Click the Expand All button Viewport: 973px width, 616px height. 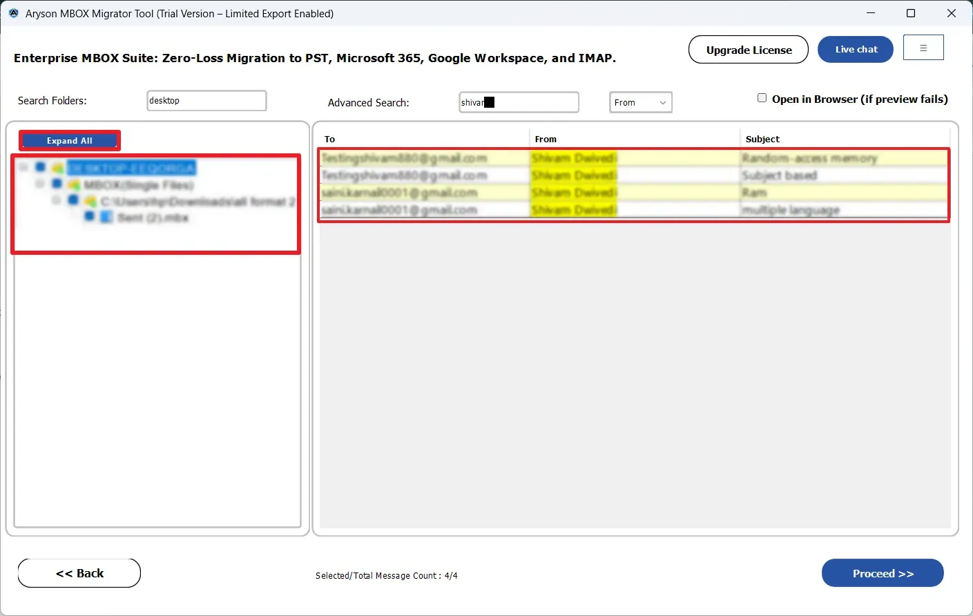click(70, 141)
